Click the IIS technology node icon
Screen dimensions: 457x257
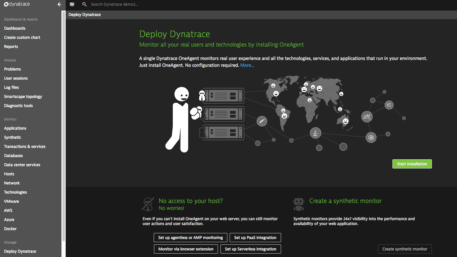click(x=389, y=105)
